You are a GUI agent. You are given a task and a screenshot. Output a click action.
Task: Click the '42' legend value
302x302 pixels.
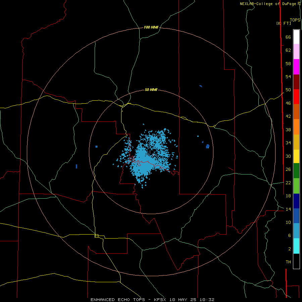[288, 116]
